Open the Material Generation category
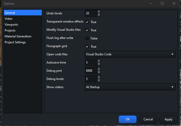Screen dimensions: 181x126 tap(18, 36)
